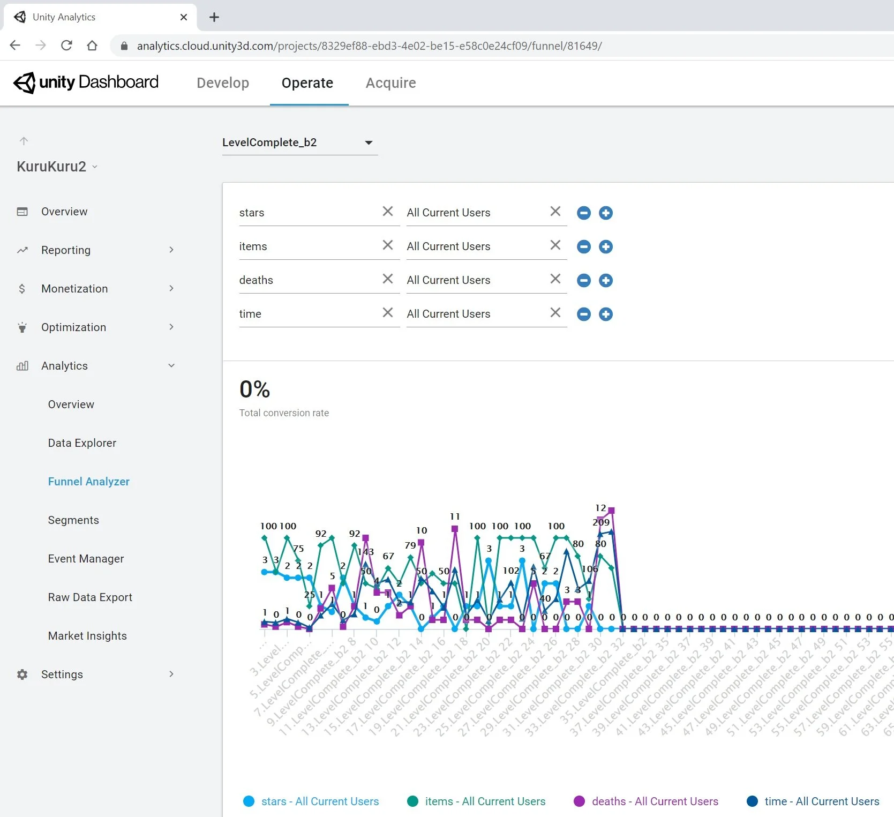Click the Settings gear icon

pyautogui.click(x=22, y=674)
